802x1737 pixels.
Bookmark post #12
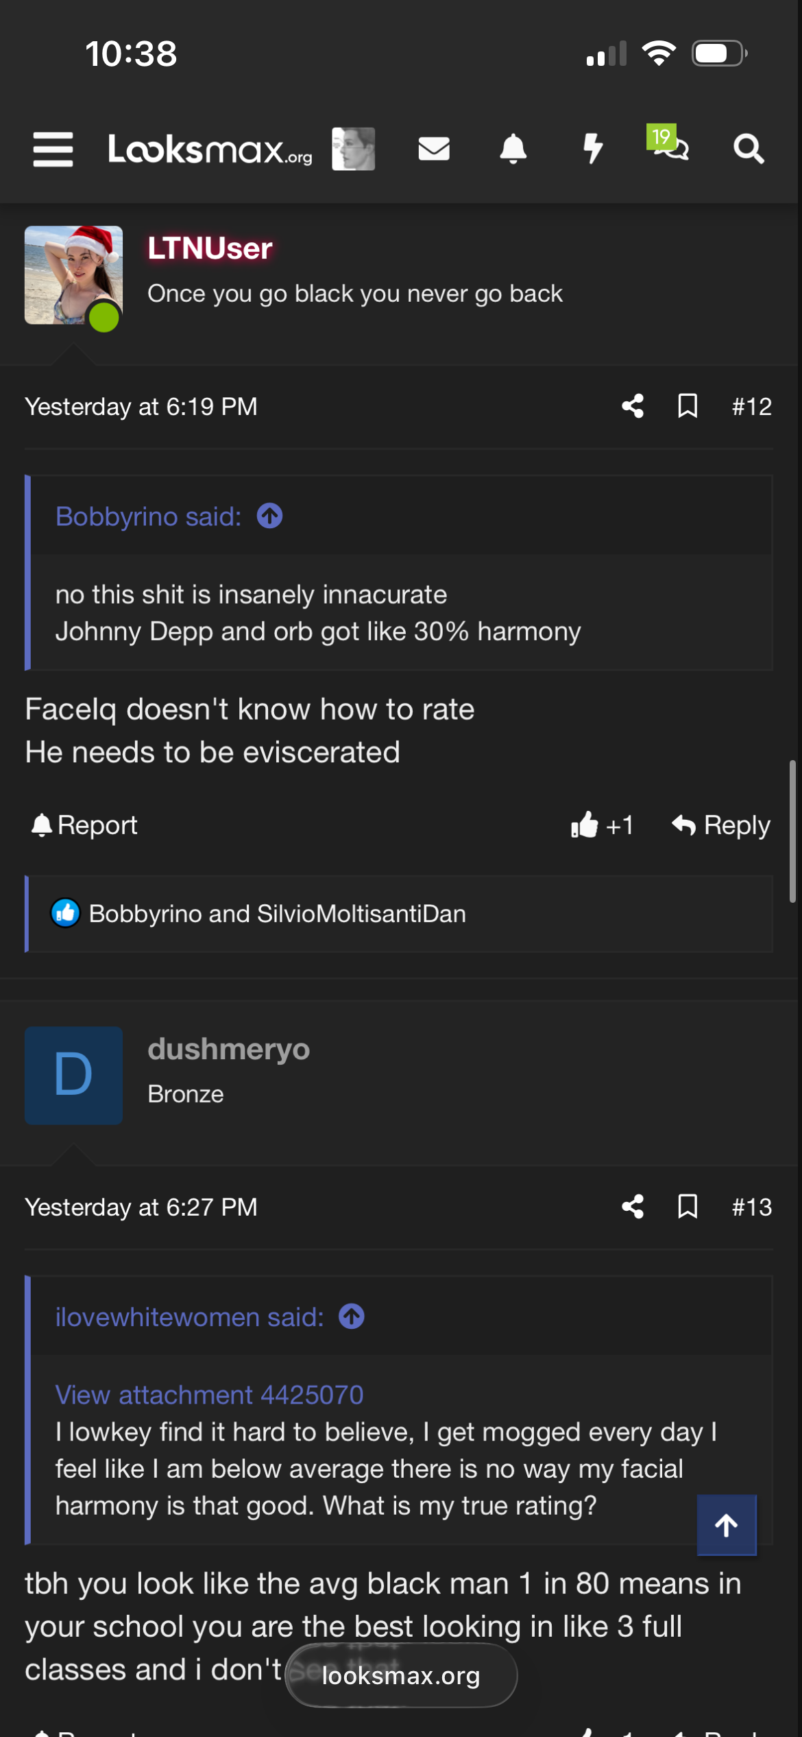(x=688, y=406)
